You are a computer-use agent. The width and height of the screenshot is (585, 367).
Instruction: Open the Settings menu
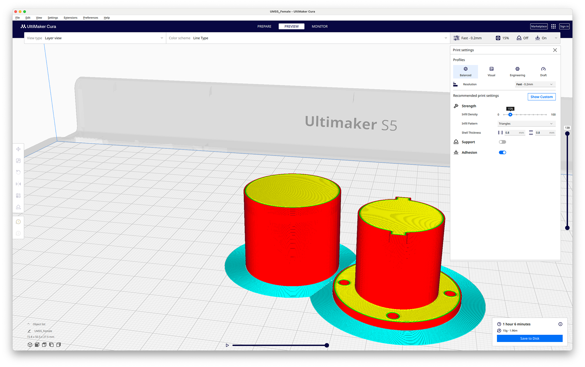53,18
